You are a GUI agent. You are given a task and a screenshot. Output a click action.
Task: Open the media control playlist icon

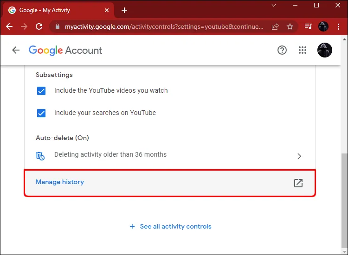point(308,26)
